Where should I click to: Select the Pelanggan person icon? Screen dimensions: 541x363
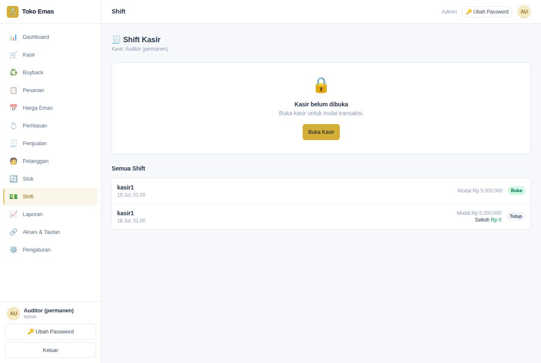tap(14, 161)
